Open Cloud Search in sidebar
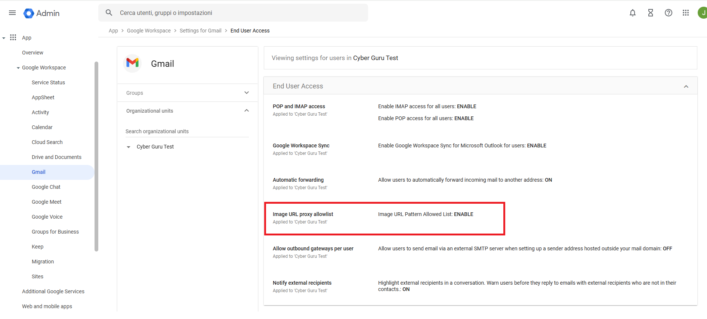Screen dimensions: 707x319 47,142
